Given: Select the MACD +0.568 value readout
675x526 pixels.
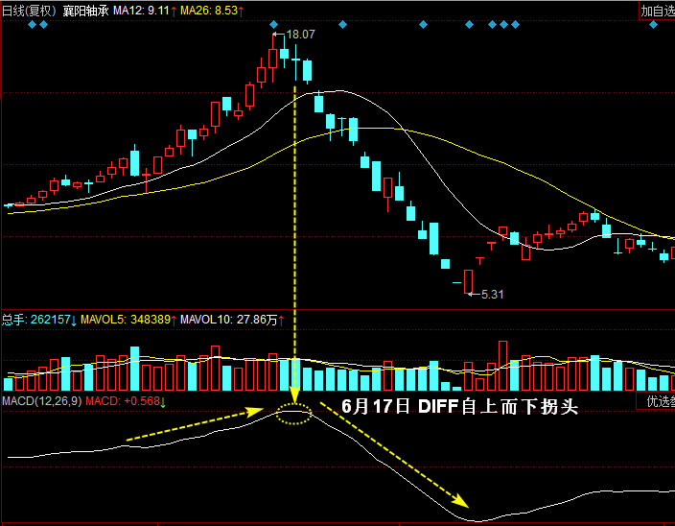Looking at the screenshot, I should [125, 400].
